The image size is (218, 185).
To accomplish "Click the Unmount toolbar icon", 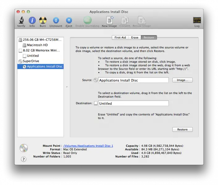I will (56, 20).
